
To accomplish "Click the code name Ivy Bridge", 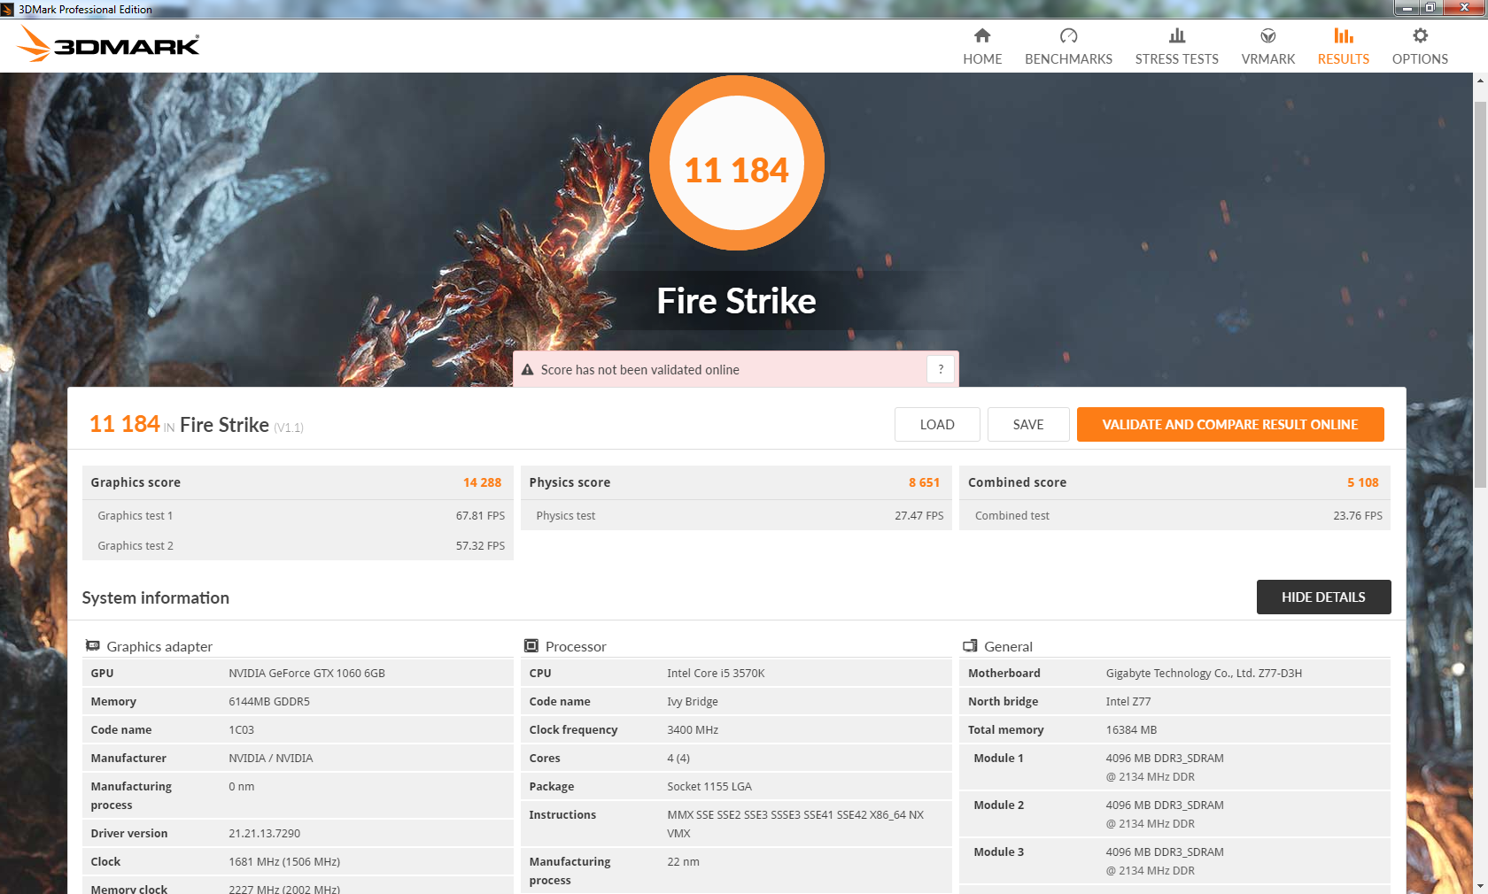I will point(693,701).
